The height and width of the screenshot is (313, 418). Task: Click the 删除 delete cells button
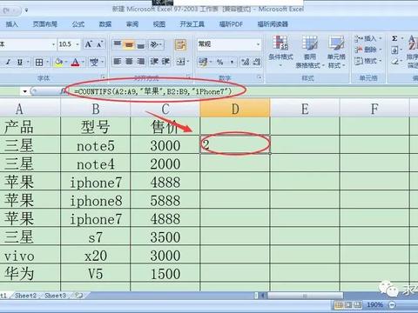[x=368, y=50]
